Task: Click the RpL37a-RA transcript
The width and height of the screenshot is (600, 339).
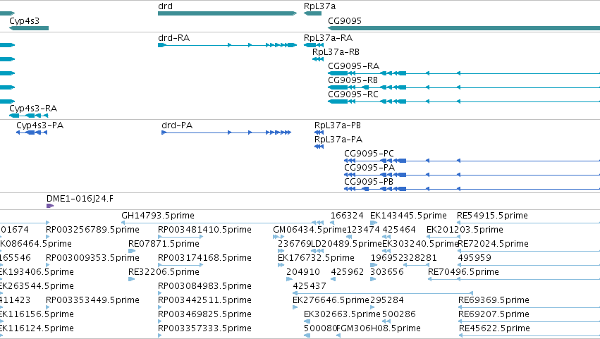Action: [x=314, y=45]
